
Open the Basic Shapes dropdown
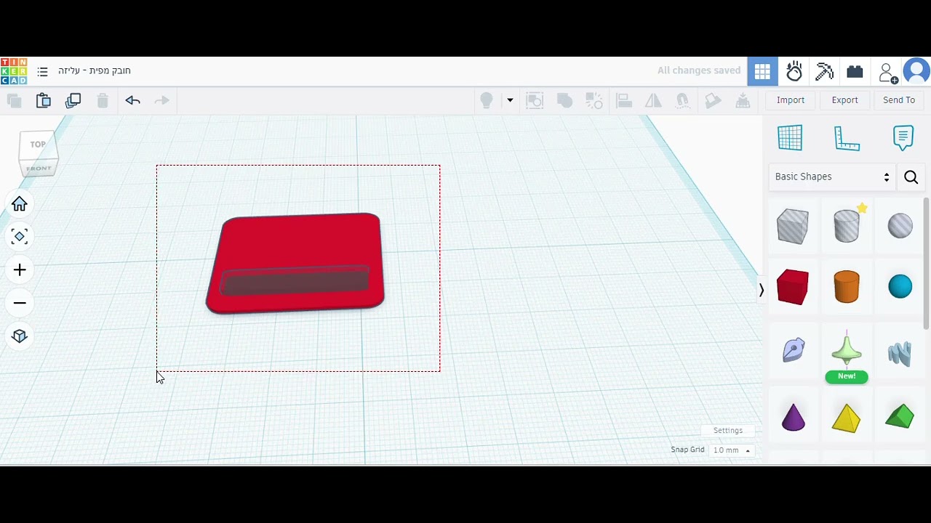coord(832,177)
